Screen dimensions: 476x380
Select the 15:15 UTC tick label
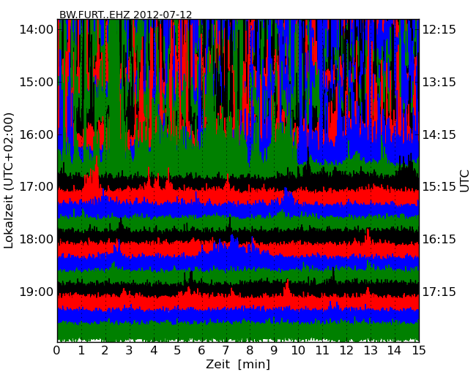(439, 186)
